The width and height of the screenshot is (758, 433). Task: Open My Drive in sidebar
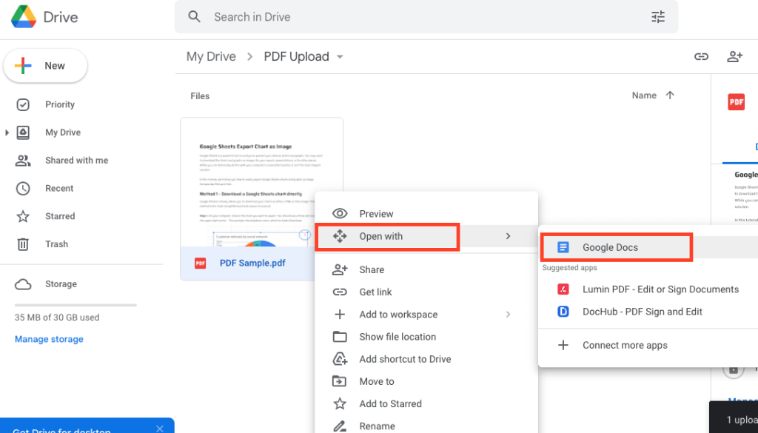(63, 132)
